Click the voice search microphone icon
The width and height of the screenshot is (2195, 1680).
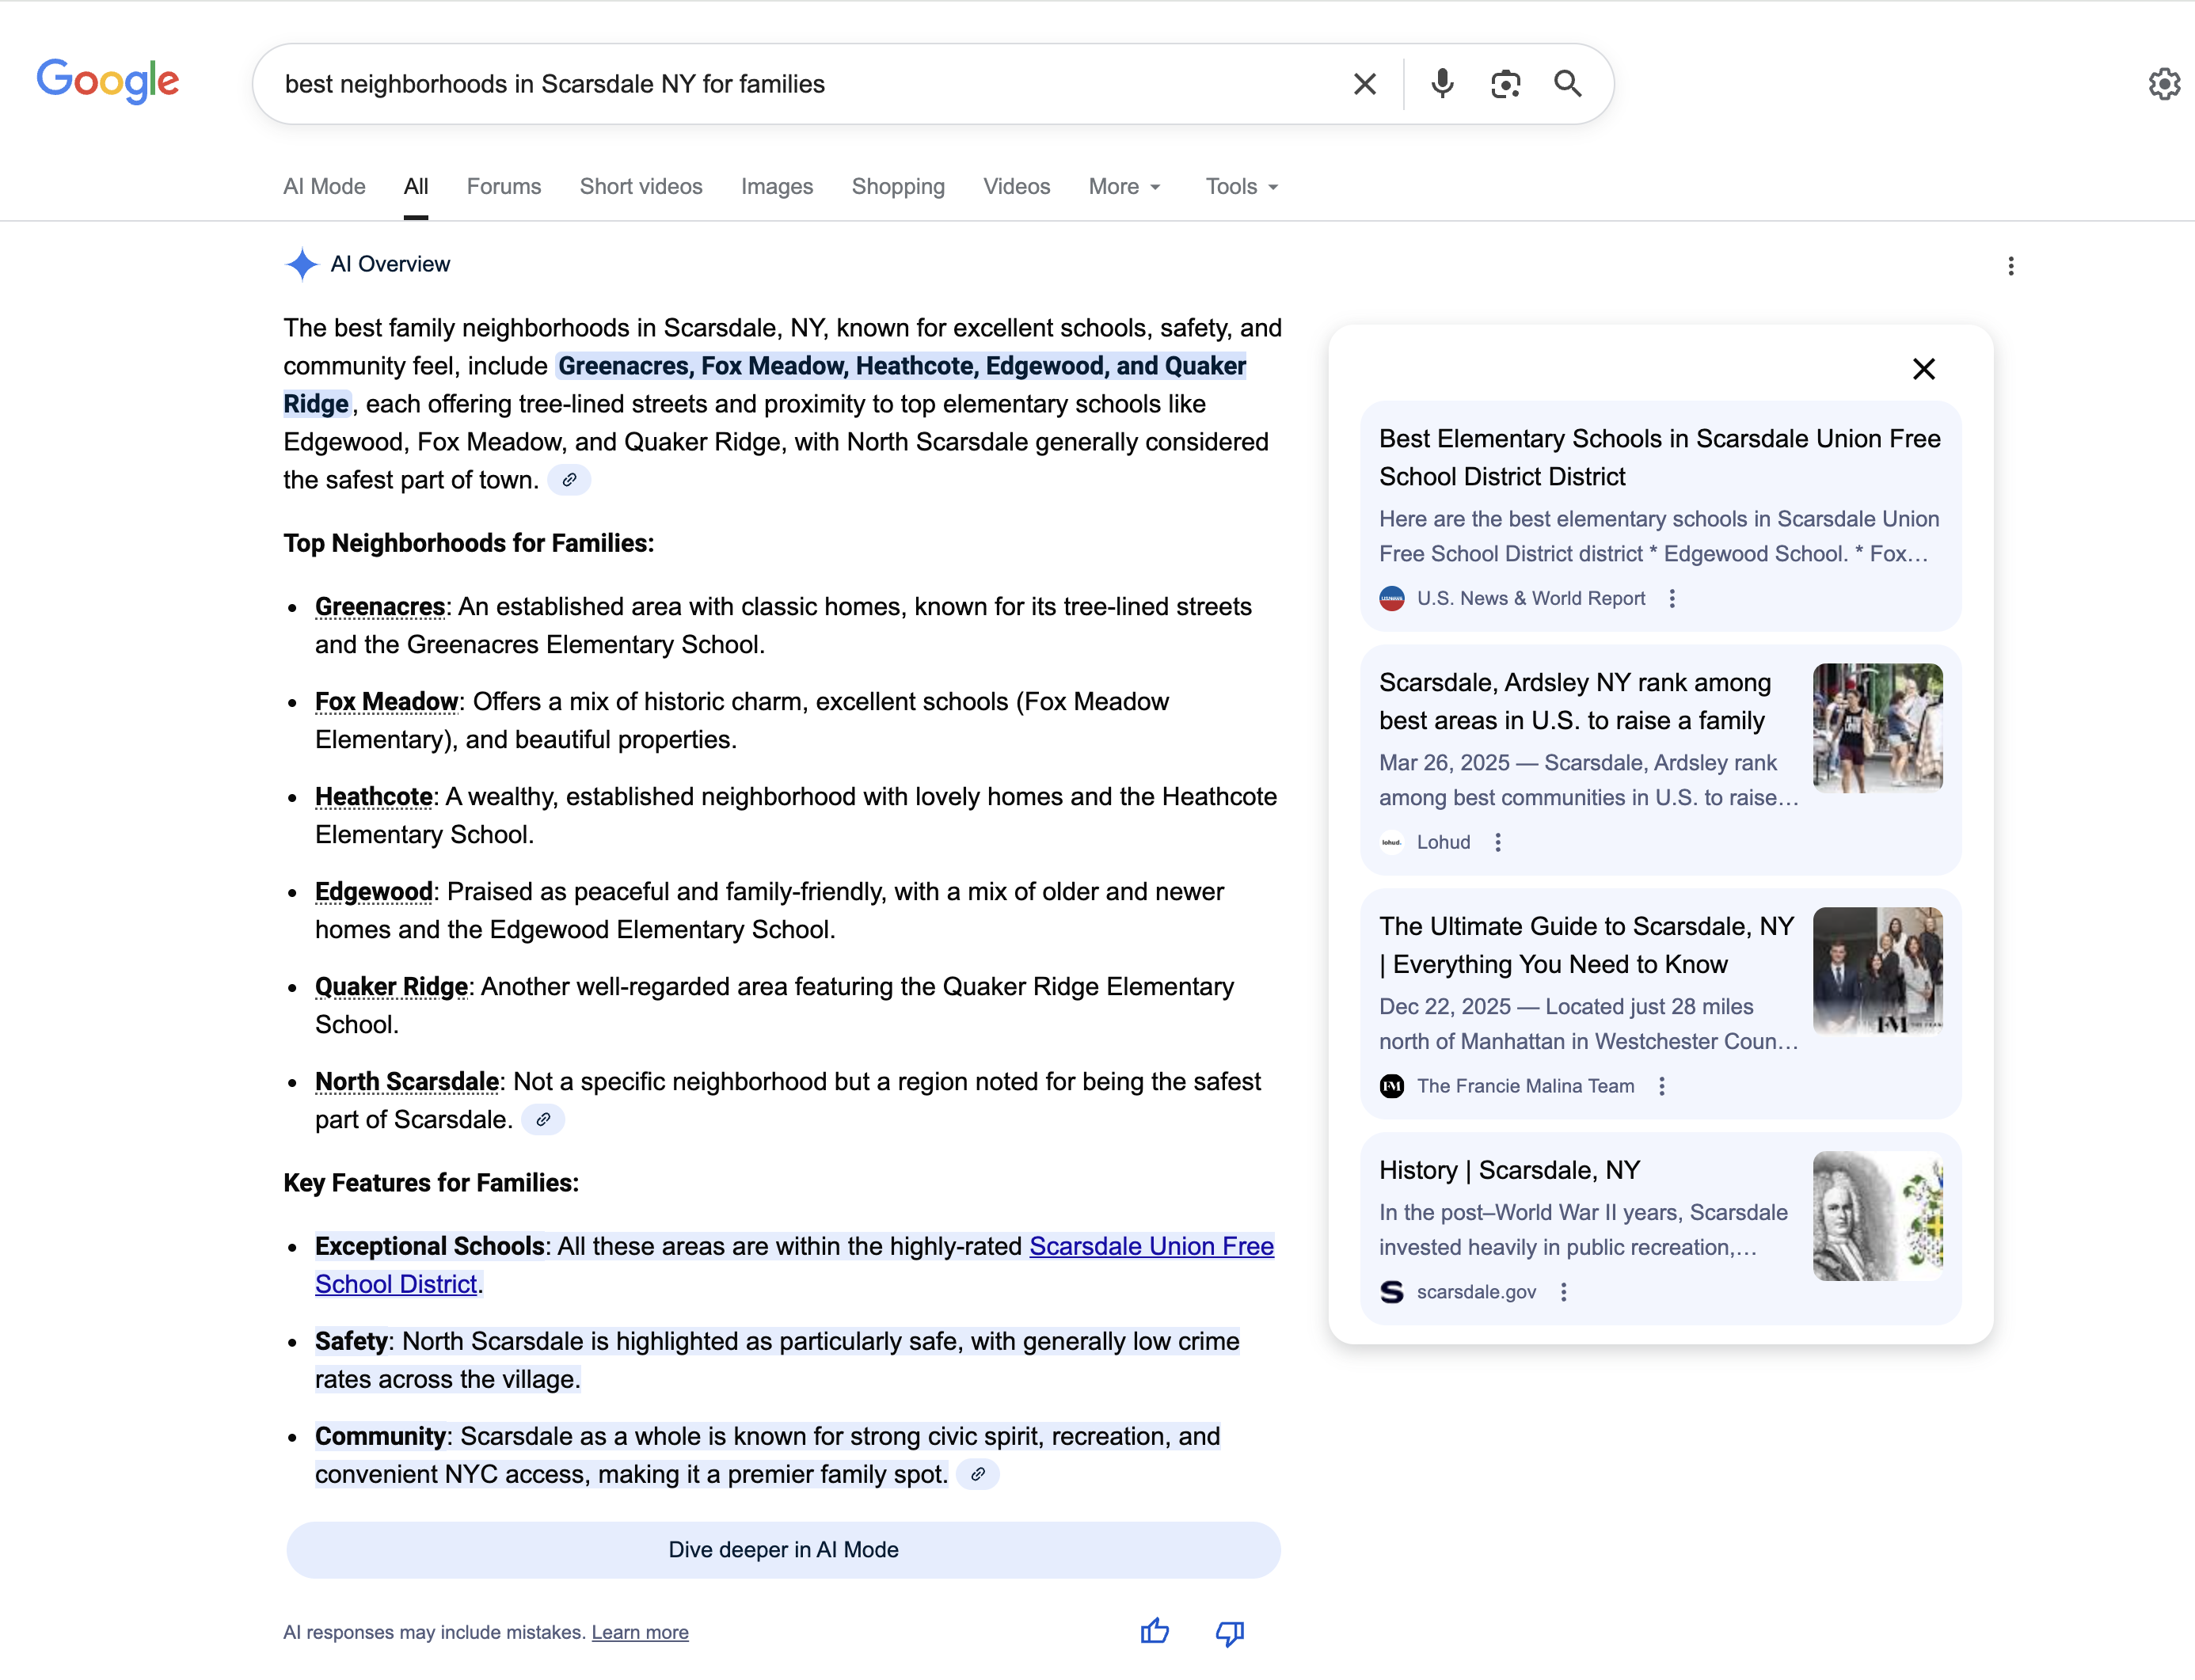pyautogui.click(x=1441, y=84)
